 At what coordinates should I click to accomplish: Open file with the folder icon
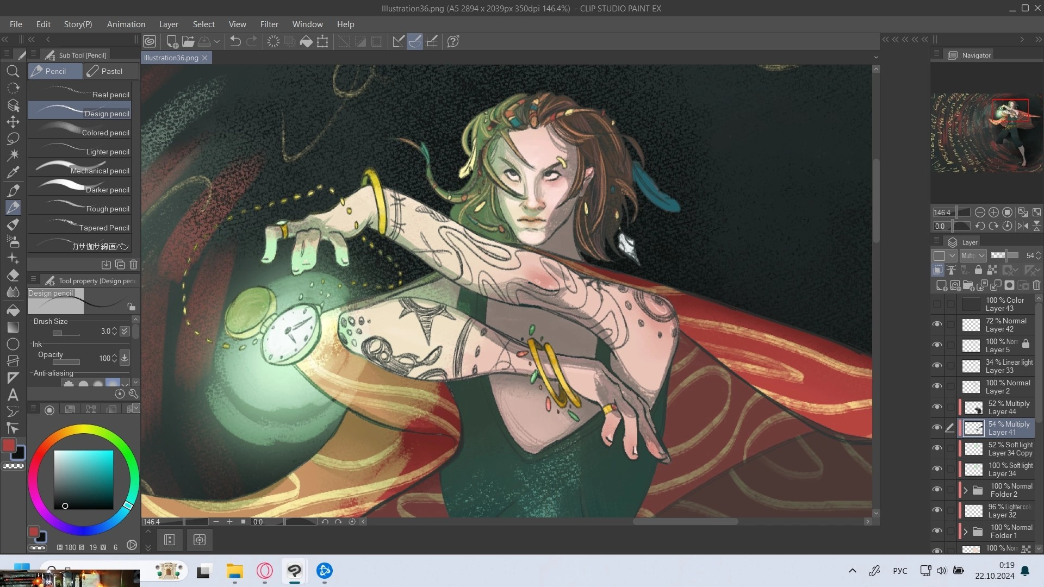188,41
